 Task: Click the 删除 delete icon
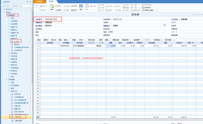pyautogui.click(x=65, y=10)
